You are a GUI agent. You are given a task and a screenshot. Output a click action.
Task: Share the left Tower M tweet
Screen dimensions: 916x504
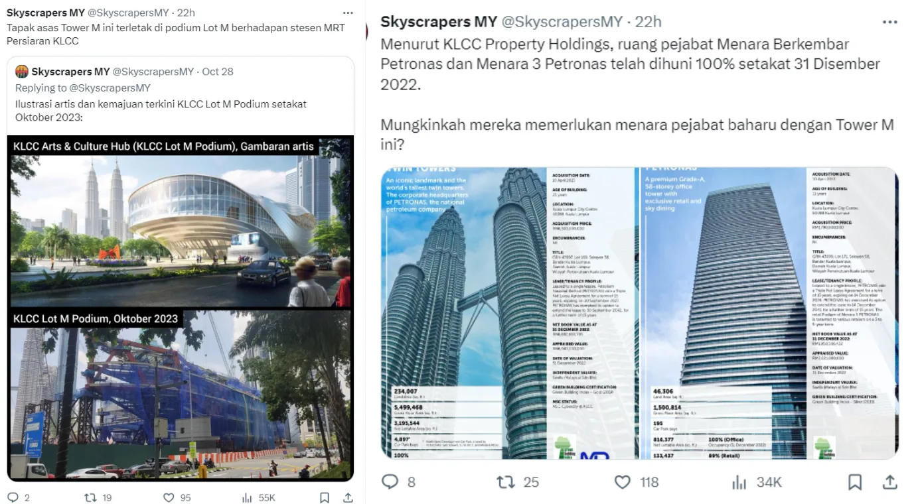[x=348, y=497]
